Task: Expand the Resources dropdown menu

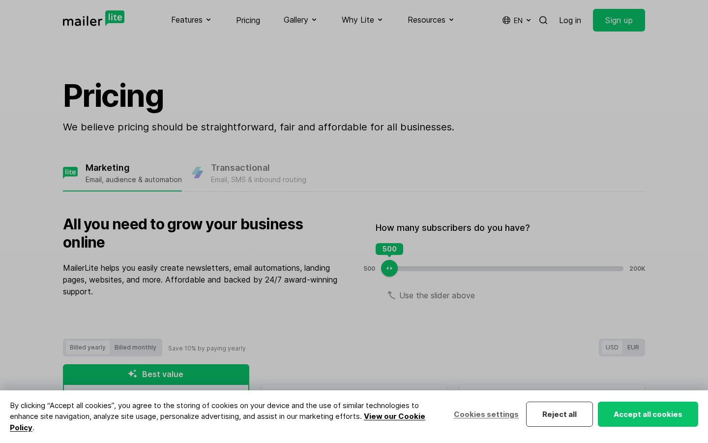Action: [431, 20]
